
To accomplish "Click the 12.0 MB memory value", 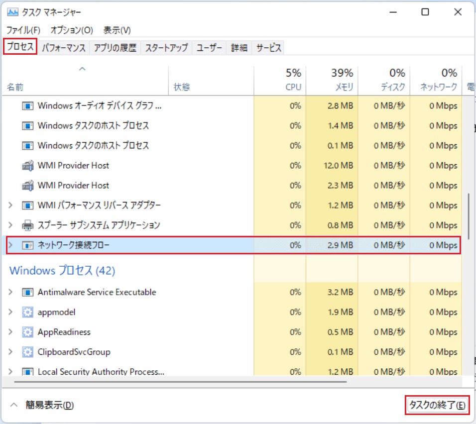I will [x=338, y=166].
